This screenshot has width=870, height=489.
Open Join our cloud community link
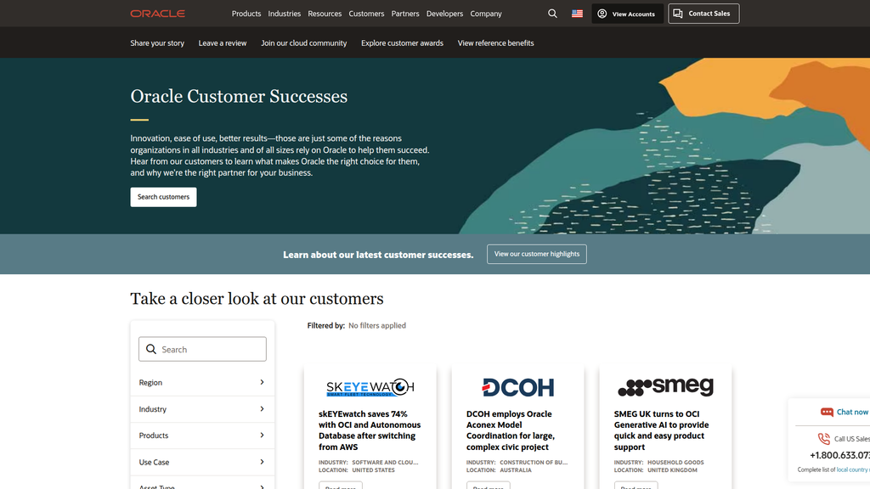click(303, 42)
